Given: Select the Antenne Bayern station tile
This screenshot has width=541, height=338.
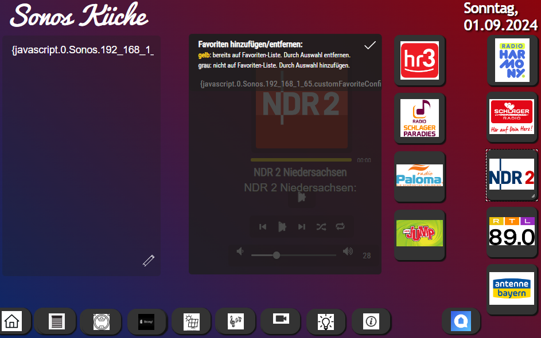Looking at the screenshot, I should coord(511,288).
